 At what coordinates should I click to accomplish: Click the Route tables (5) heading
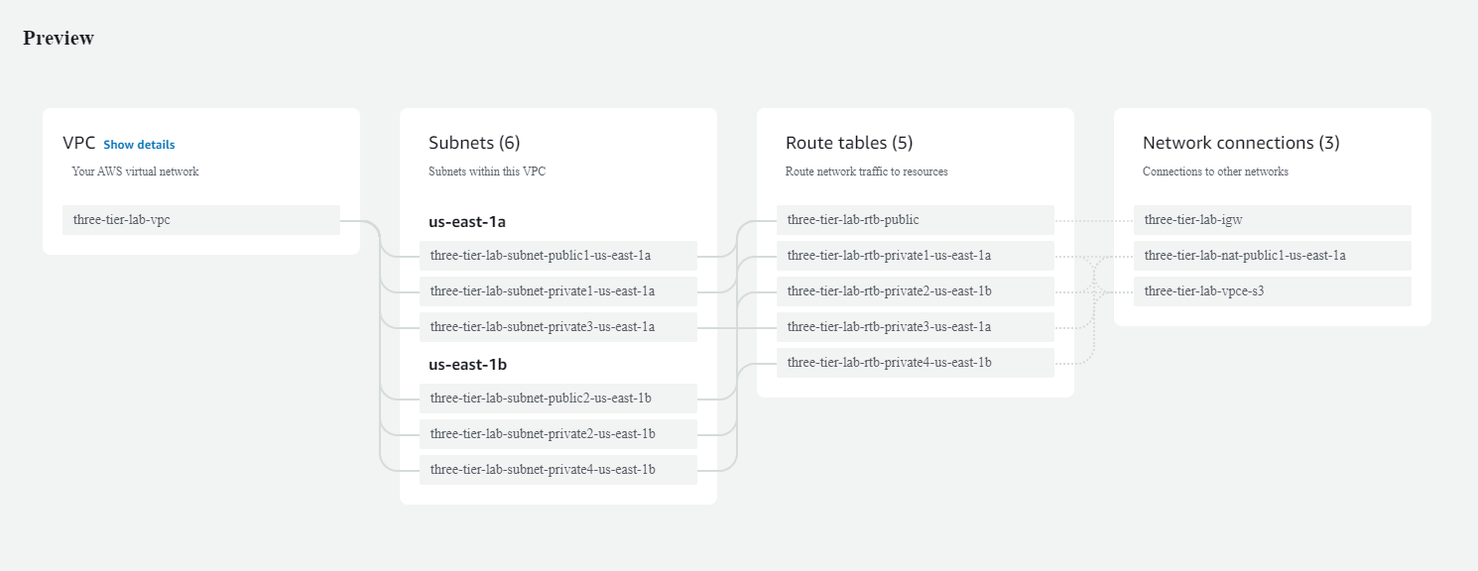coord(848,143)
